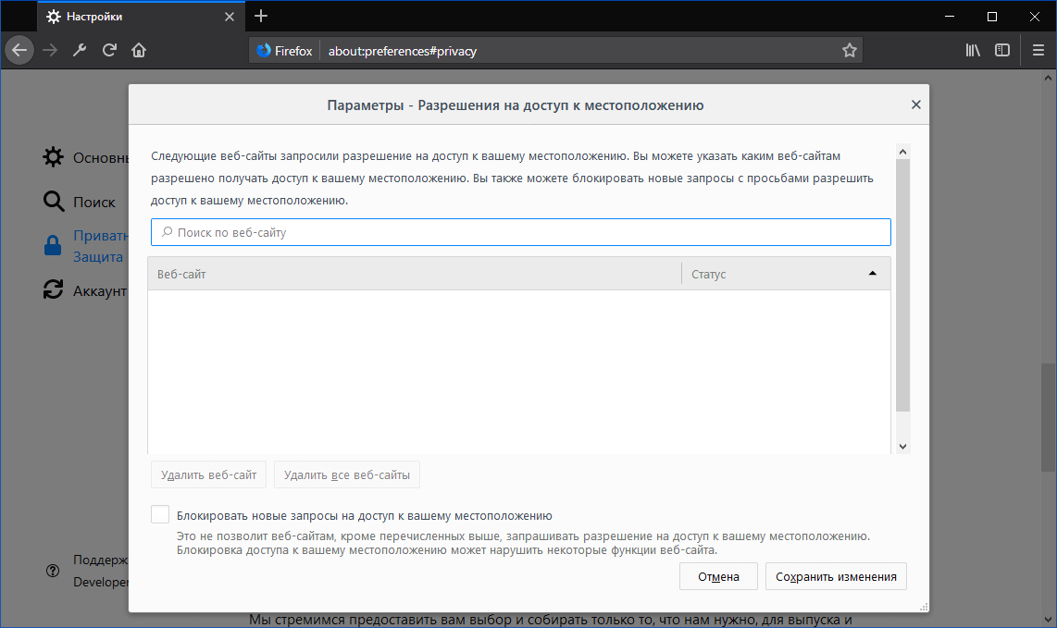
Task: Click the Удалить все веб-сайты button
Action: point(346,474)
